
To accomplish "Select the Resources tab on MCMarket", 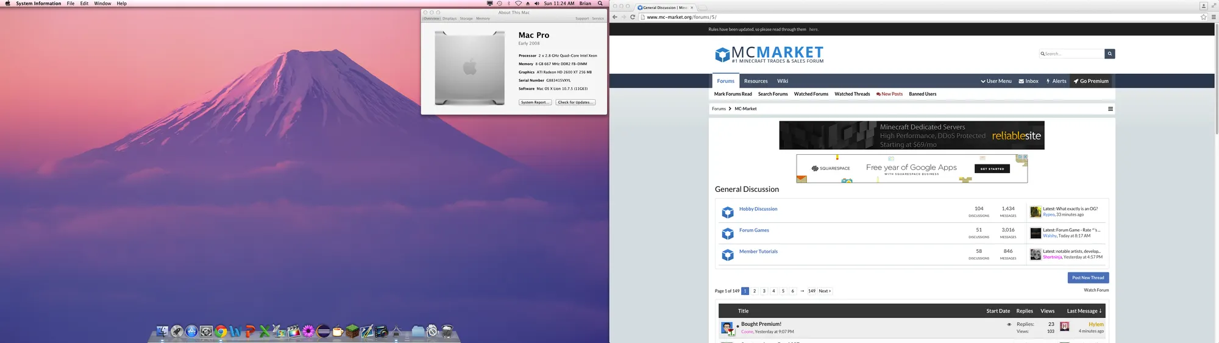I will 756,81.
